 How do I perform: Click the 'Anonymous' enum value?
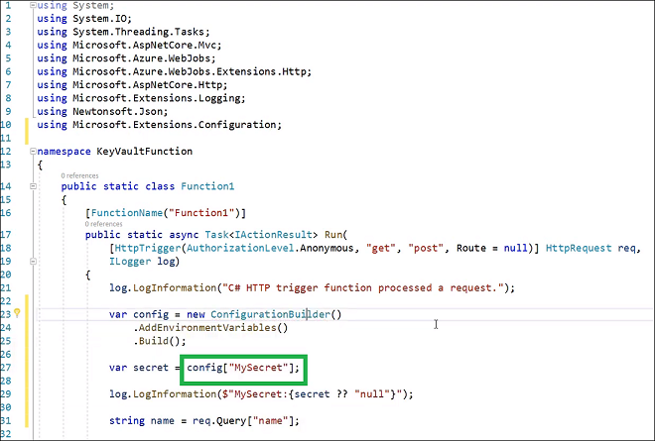pos(327,248)
